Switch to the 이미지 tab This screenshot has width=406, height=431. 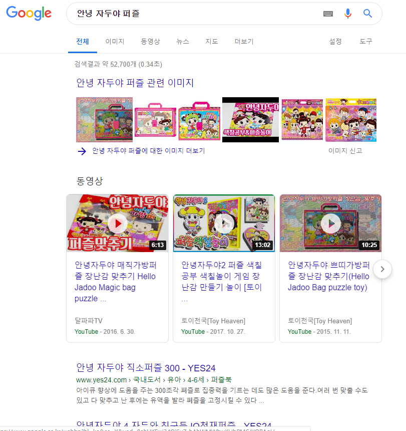(115, 42)
